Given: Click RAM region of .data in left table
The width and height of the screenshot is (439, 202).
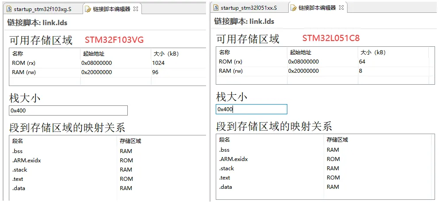Looking at the screenshot, I should point(126,188).
